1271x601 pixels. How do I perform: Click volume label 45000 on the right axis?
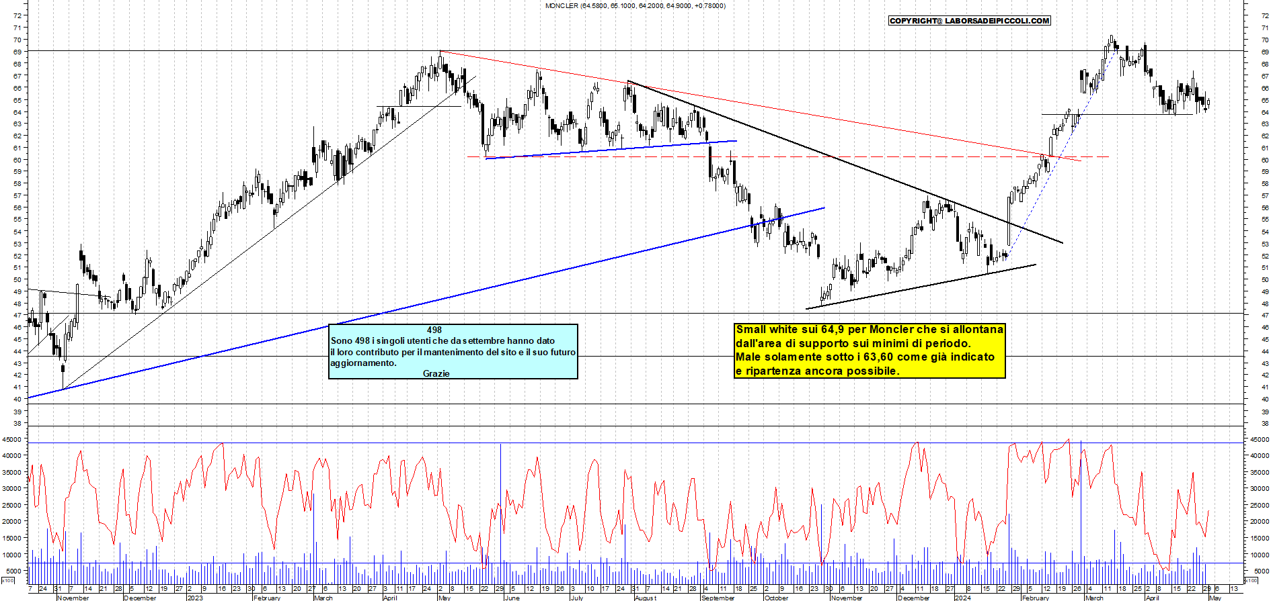pyautogui.click(x=1259, y=439)
